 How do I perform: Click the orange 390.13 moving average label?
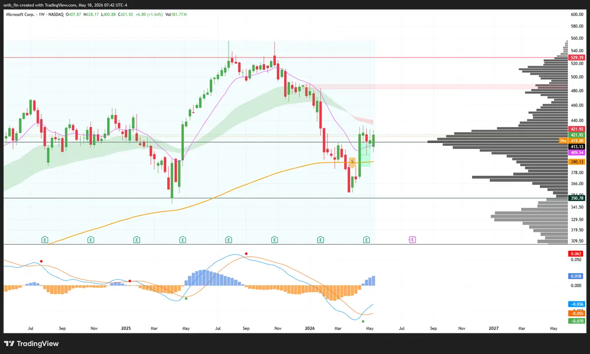pyautogui.click(x=576, y=162)
